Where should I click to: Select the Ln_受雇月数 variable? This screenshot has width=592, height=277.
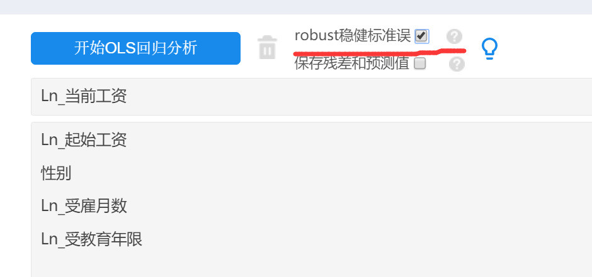point(84,206)
